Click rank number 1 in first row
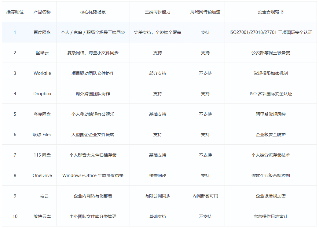 pos(15,32)
